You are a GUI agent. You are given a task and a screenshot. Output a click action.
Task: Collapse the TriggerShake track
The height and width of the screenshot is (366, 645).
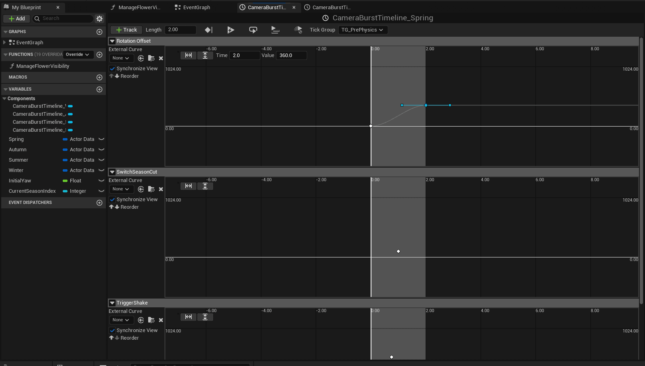click(x=112, y=303)
